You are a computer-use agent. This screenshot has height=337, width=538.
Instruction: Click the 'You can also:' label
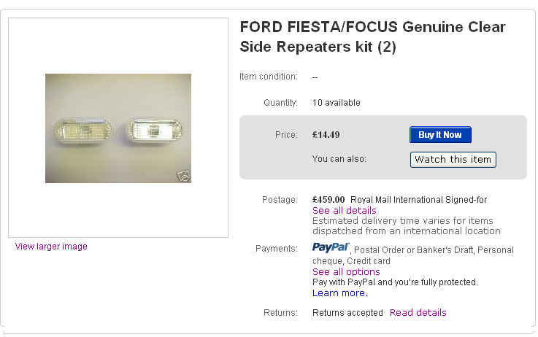339,159
